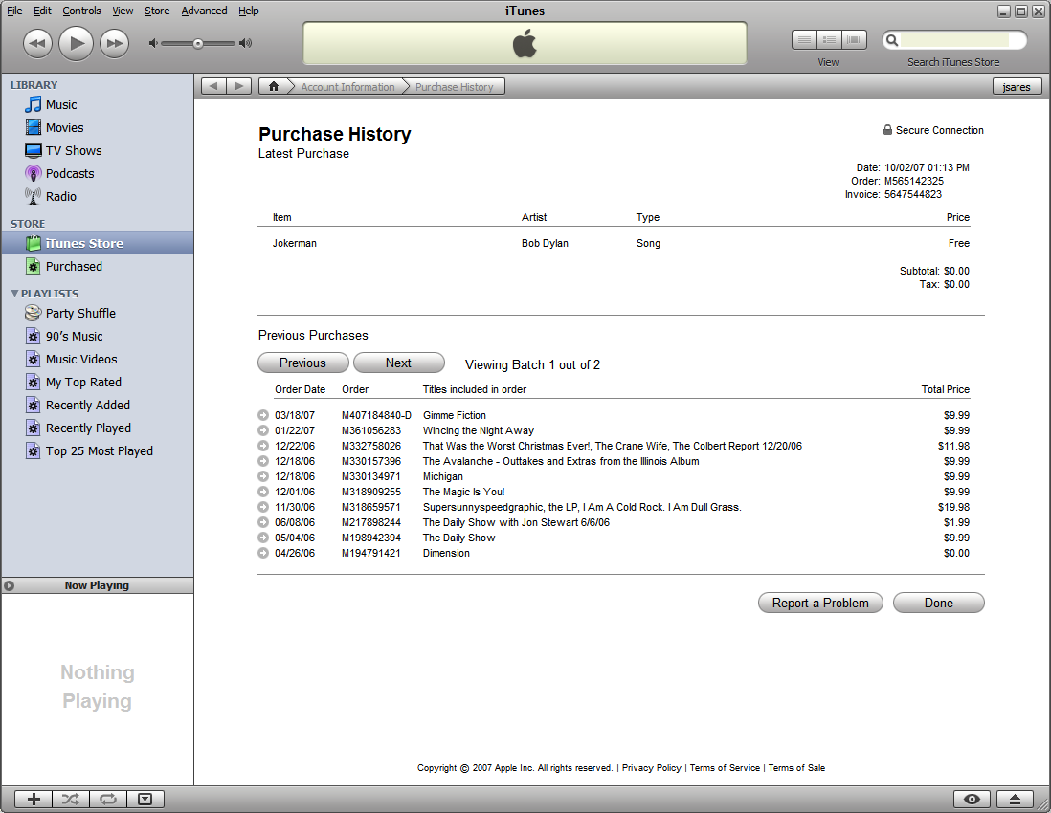Click the Done button
The width and height of the screenshot is (1051, 813).
pyautogui.click(x=939, y=603)
